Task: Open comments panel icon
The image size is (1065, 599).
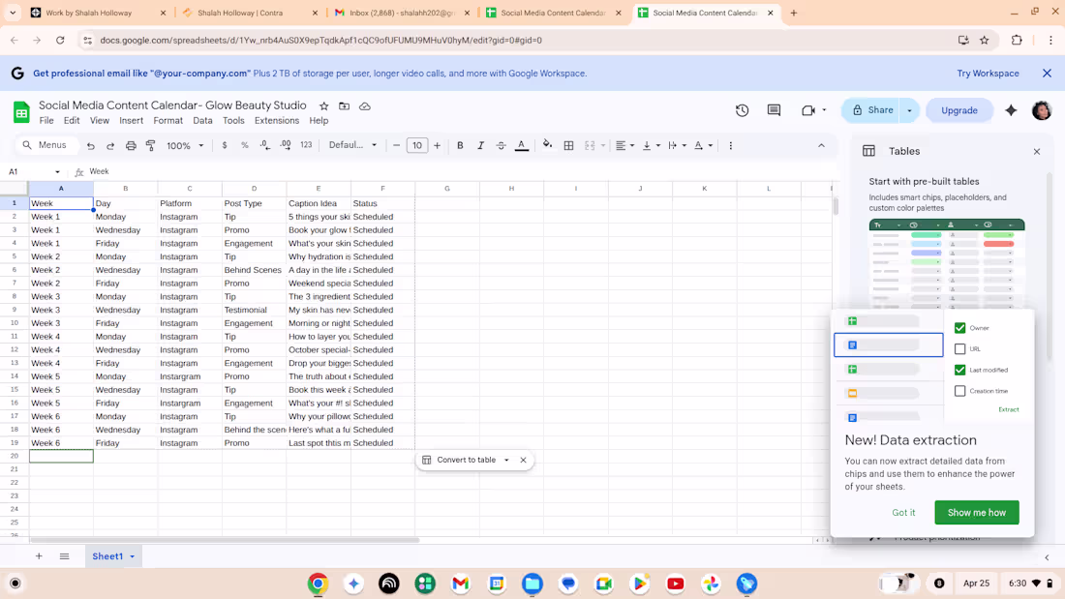Action: click(774, 110)
